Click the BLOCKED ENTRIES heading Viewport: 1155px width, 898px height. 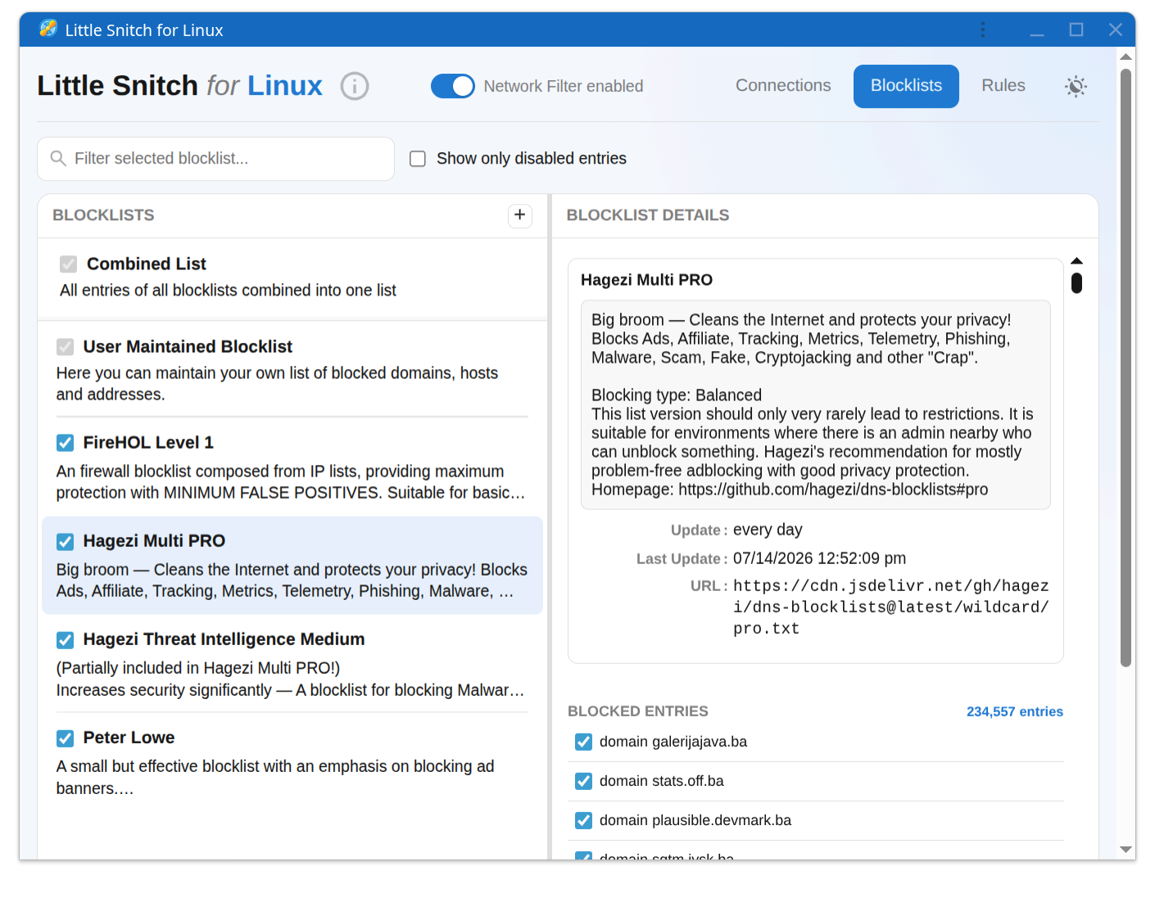click(x=638, y=711)
